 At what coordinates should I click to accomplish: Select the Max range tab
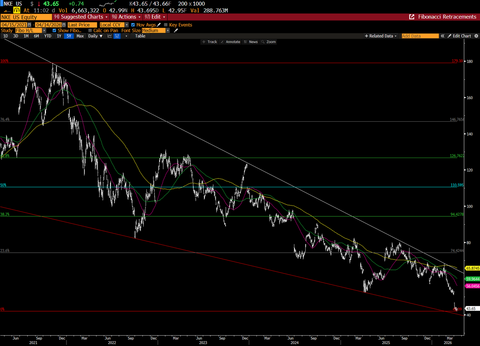tap(80, 36)
